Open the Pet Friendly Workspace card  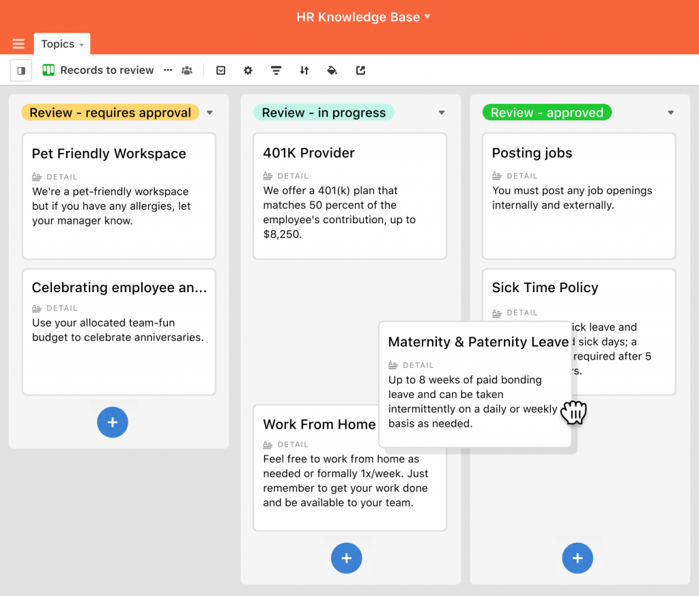click(119, 195)
